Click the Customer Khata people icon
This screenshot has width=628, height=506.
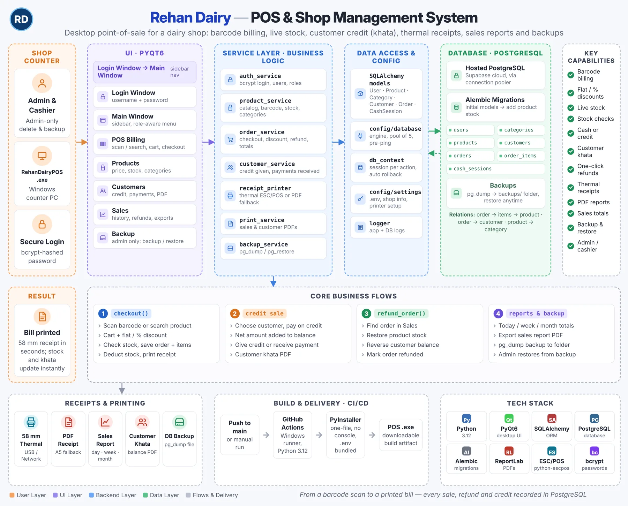click(x=142, y=422)
